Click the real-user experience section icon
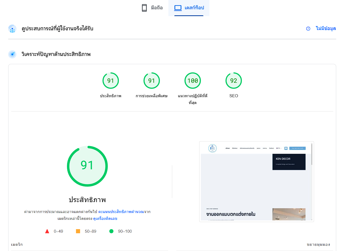 (12, 29)
